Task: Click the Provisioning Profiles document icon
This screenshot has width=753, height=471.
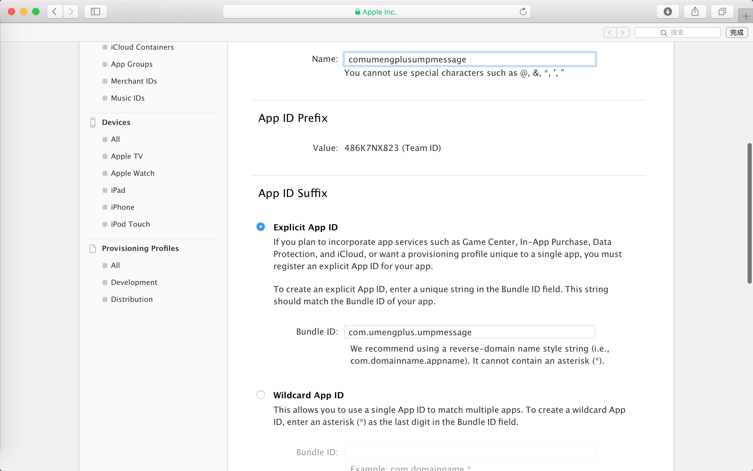Action: [92, 249]
